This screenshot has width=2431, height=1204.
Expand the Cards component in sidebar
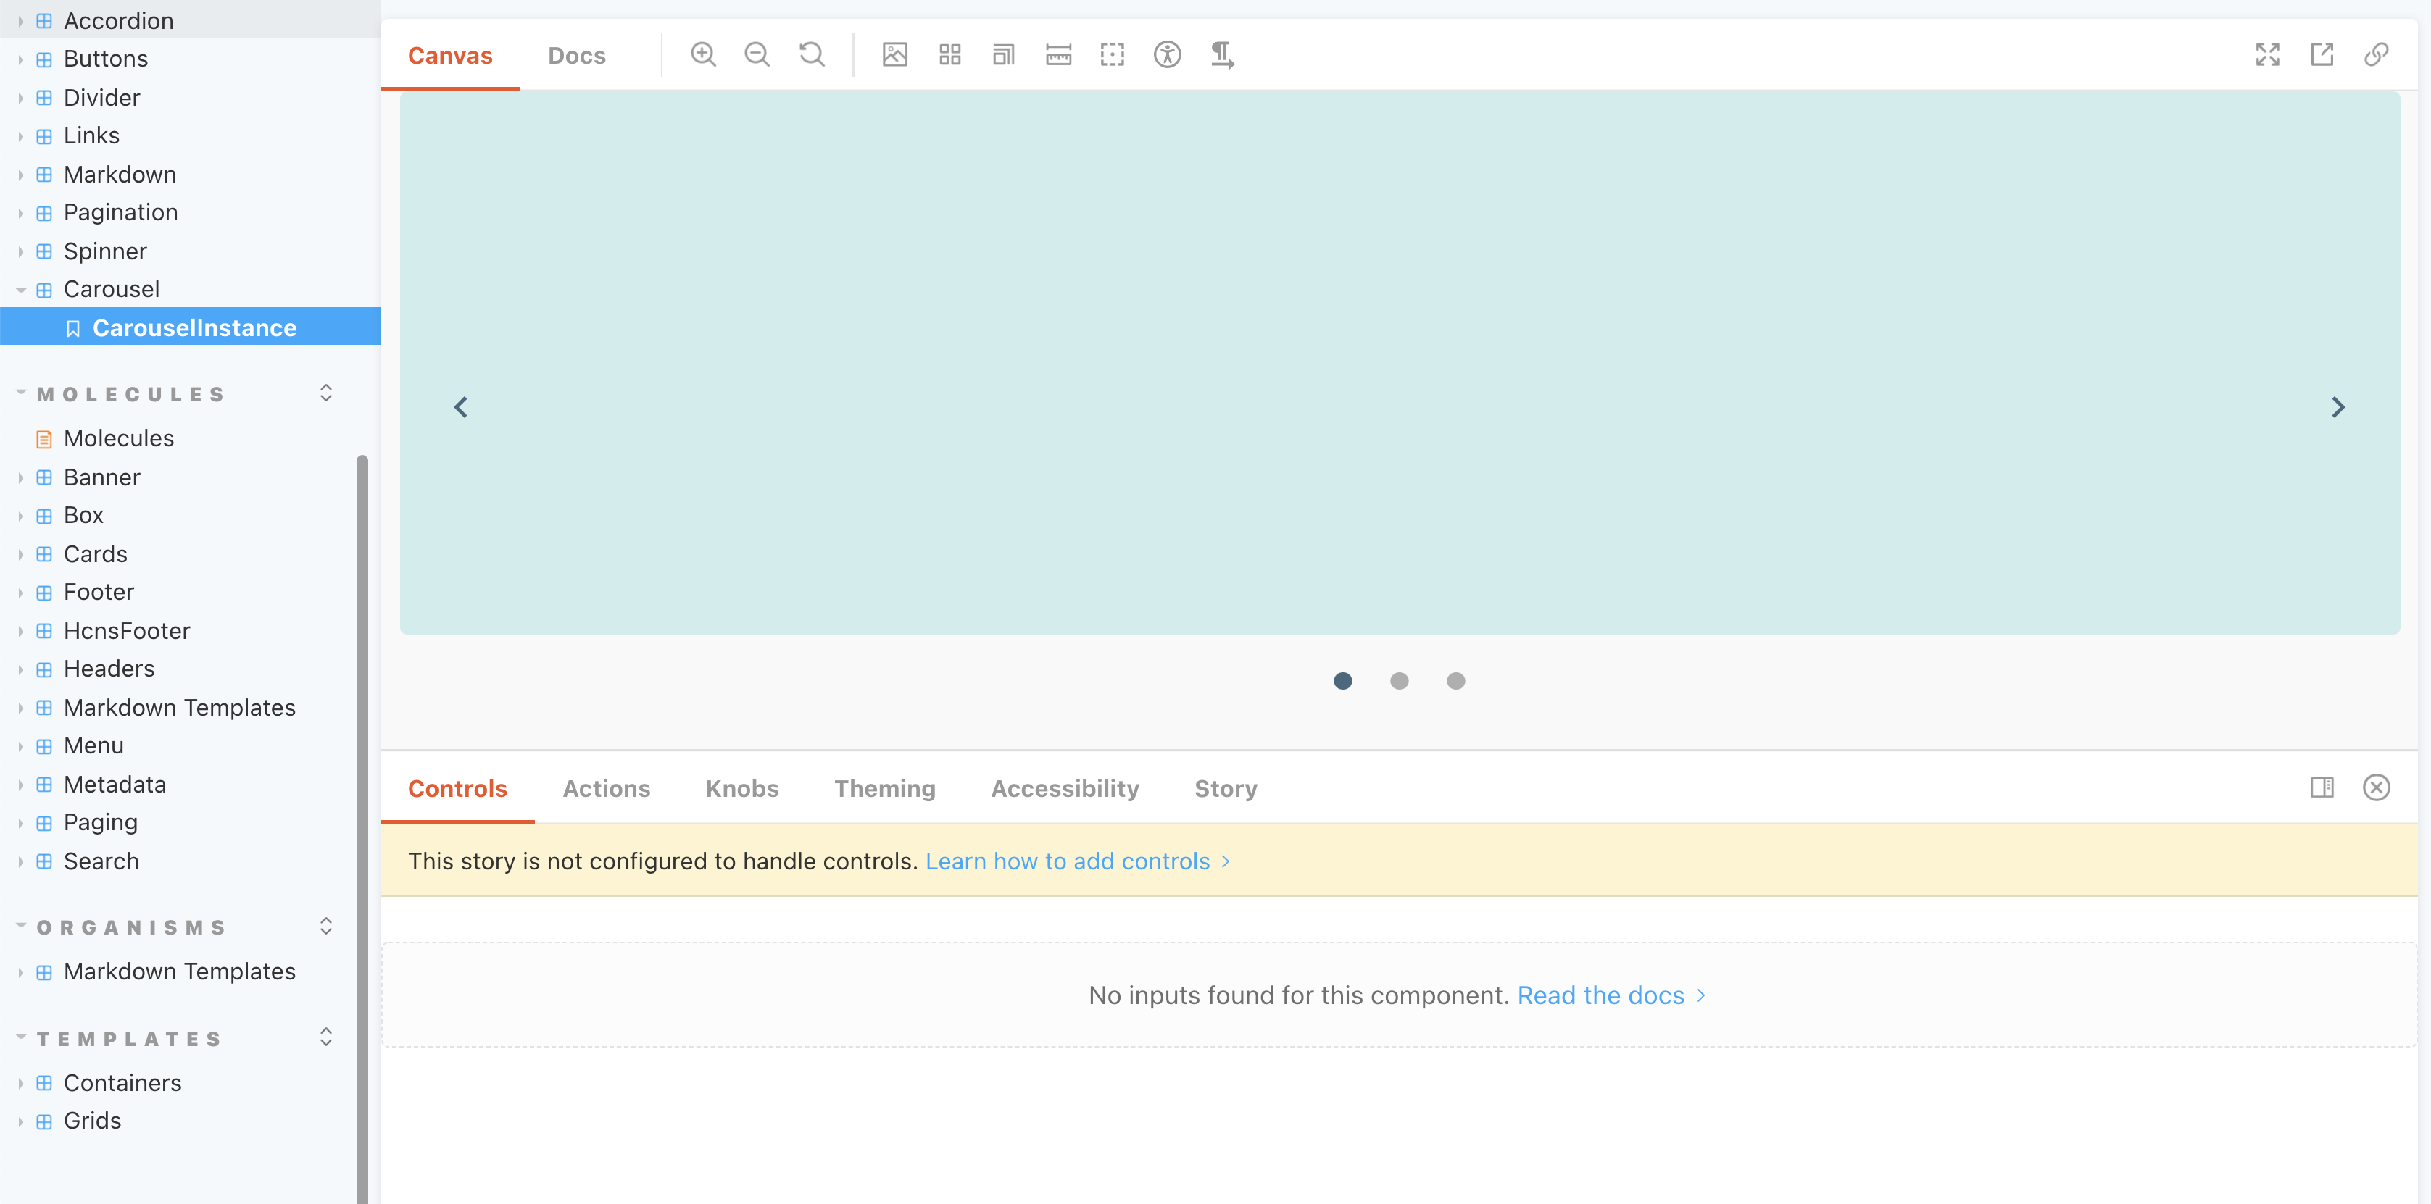click(x=94, y=554)
